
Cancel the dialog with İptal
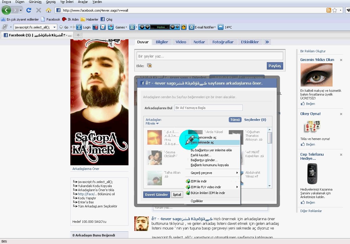tap(177, 195)
